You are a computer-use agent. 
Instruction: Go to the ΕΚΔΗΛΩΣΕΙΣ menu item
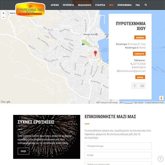tap(85, 5)
